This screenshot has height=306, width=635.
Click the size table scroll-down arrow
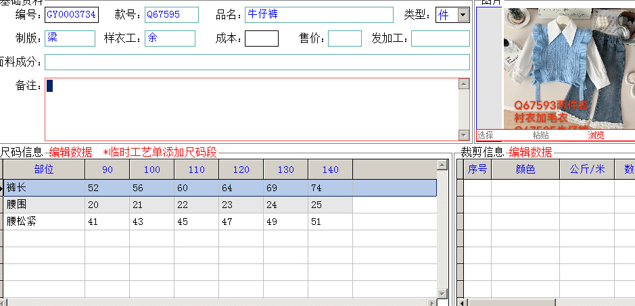point(442,293)
